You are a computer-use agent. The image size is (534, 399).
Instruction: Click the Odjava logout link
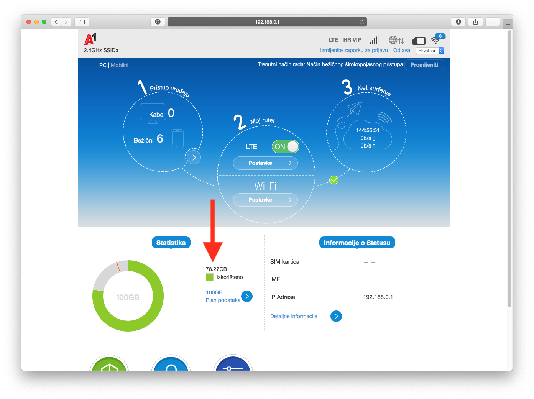tap(401, 50)
